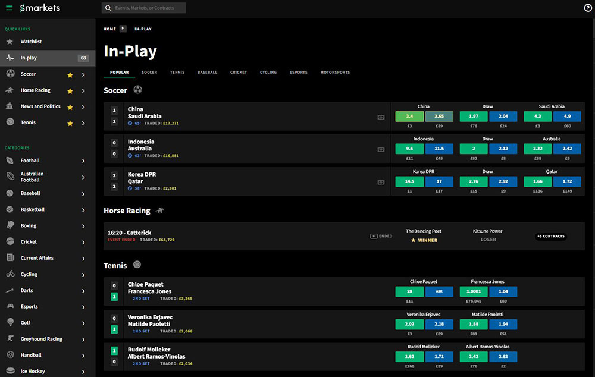Expand Darts category chevron
The image size is (595, 377).
(x=83, y=291)
